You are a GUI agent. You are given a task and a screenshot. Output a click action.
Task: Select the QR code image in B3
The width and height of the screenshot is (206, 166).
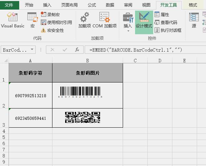point(83,117)
